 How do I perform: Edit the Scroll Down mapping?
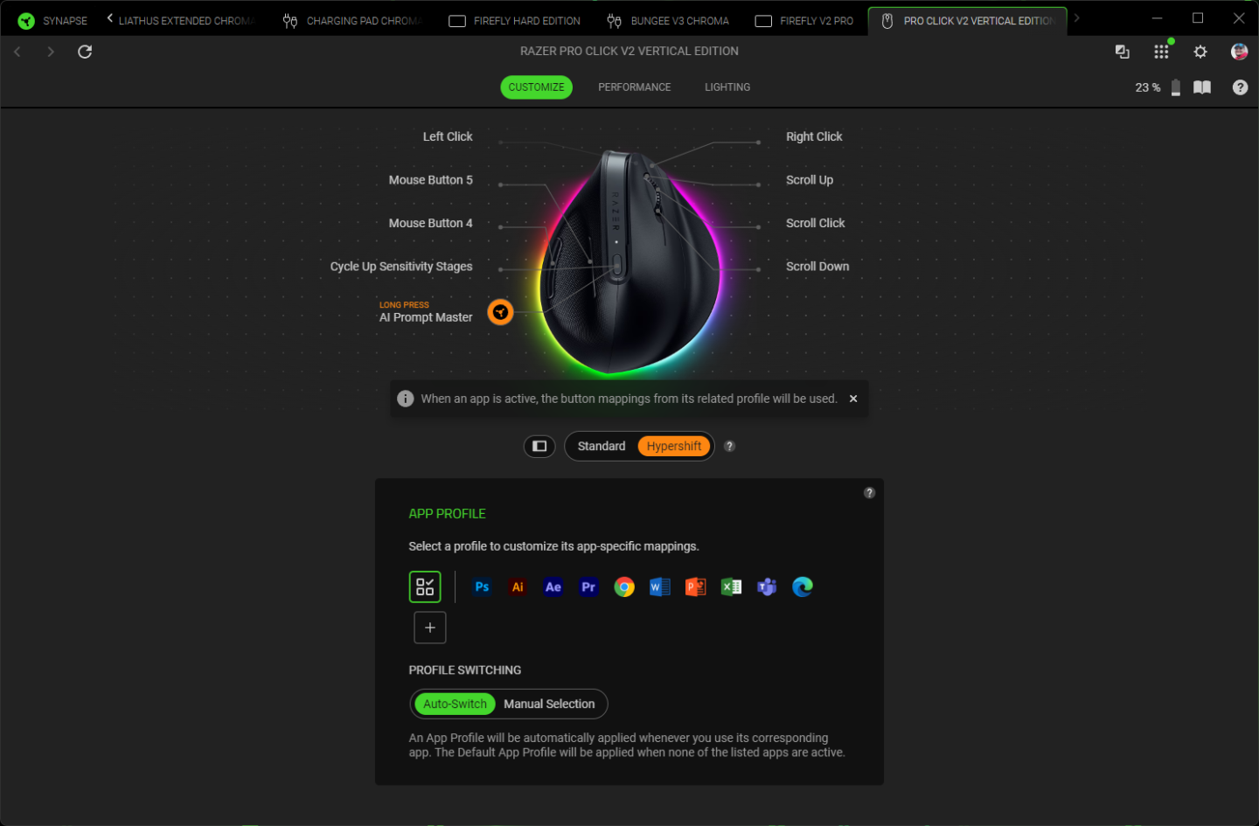coord(817,267)
